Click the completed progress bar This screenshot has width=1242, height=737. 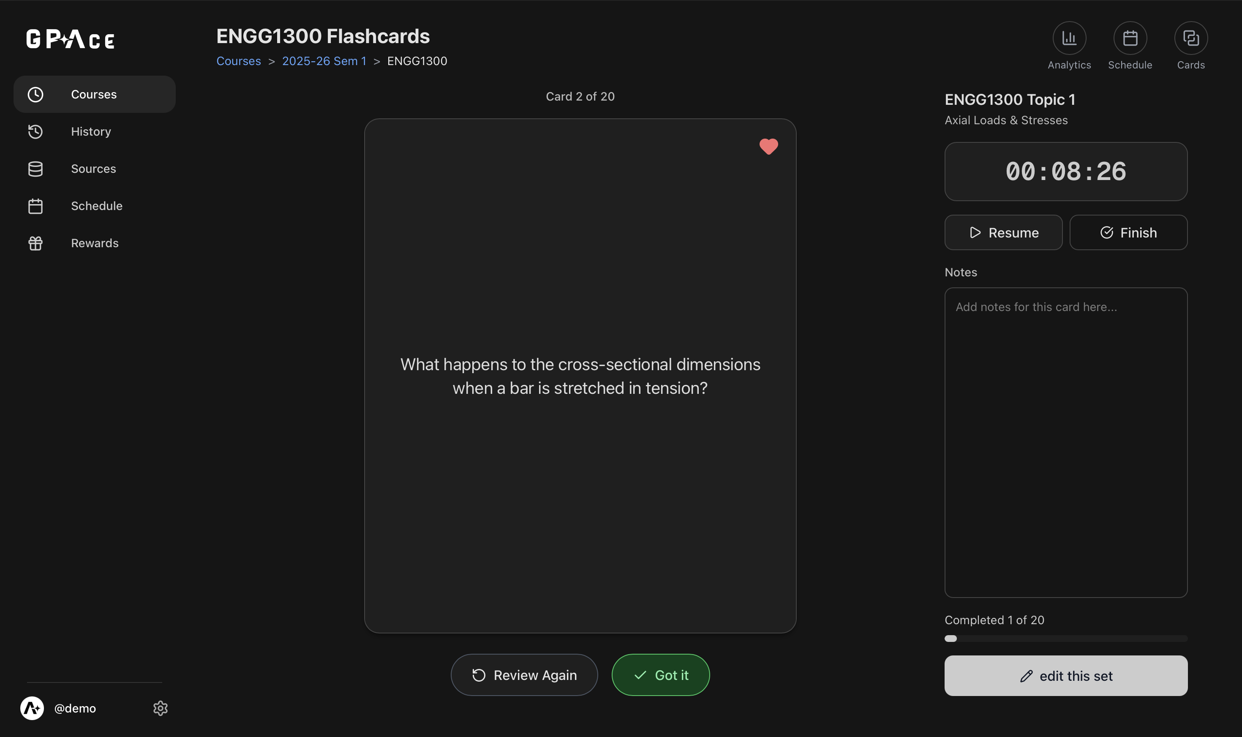(x=1065, y=638)
